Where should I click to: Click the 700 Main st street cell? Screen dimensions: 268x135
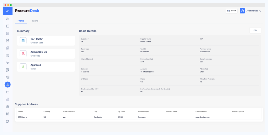click(23, 117)
